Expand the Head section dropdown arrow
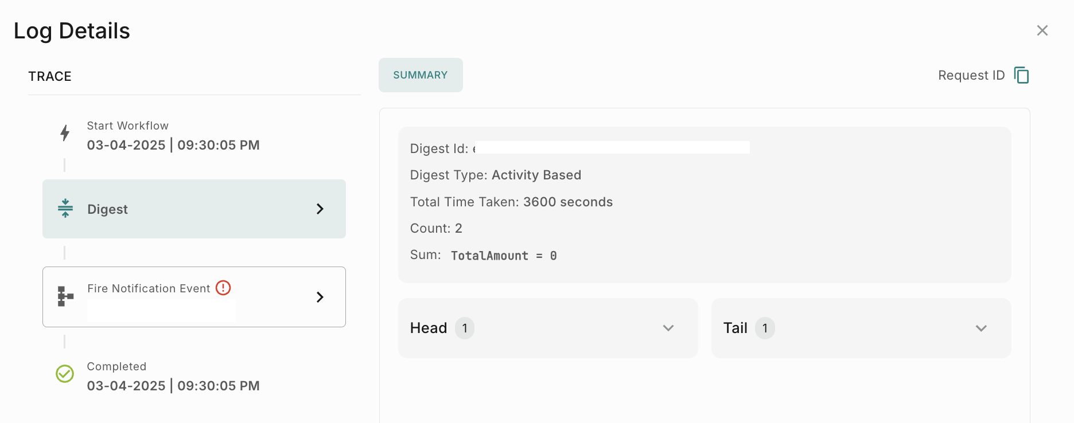 [x=668, y=328]
